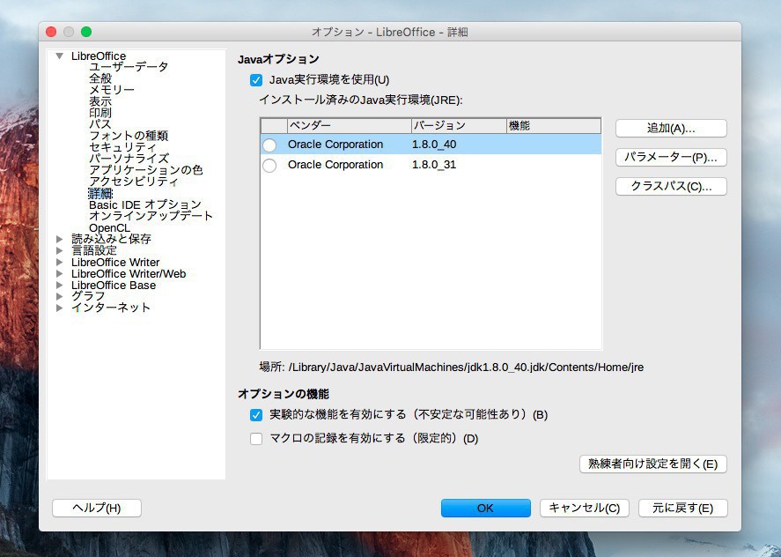Click version cell 1.8.0_31
The image size is (781, 557).
click(x=434, y=165)
